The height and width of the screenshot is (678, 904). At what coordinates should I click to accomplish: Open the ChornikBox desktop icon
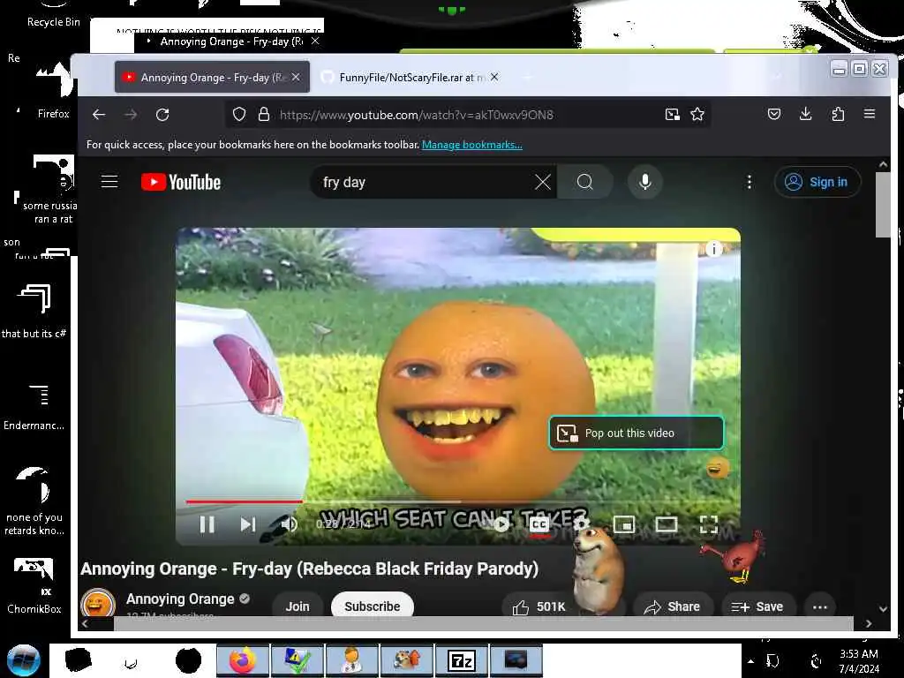pyautogui.click(x=34, y=585)
